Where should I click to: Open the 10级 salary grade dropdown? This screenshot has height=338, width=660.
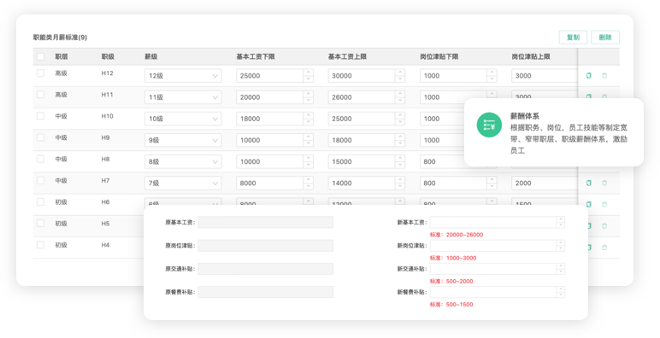click(183, 119)
